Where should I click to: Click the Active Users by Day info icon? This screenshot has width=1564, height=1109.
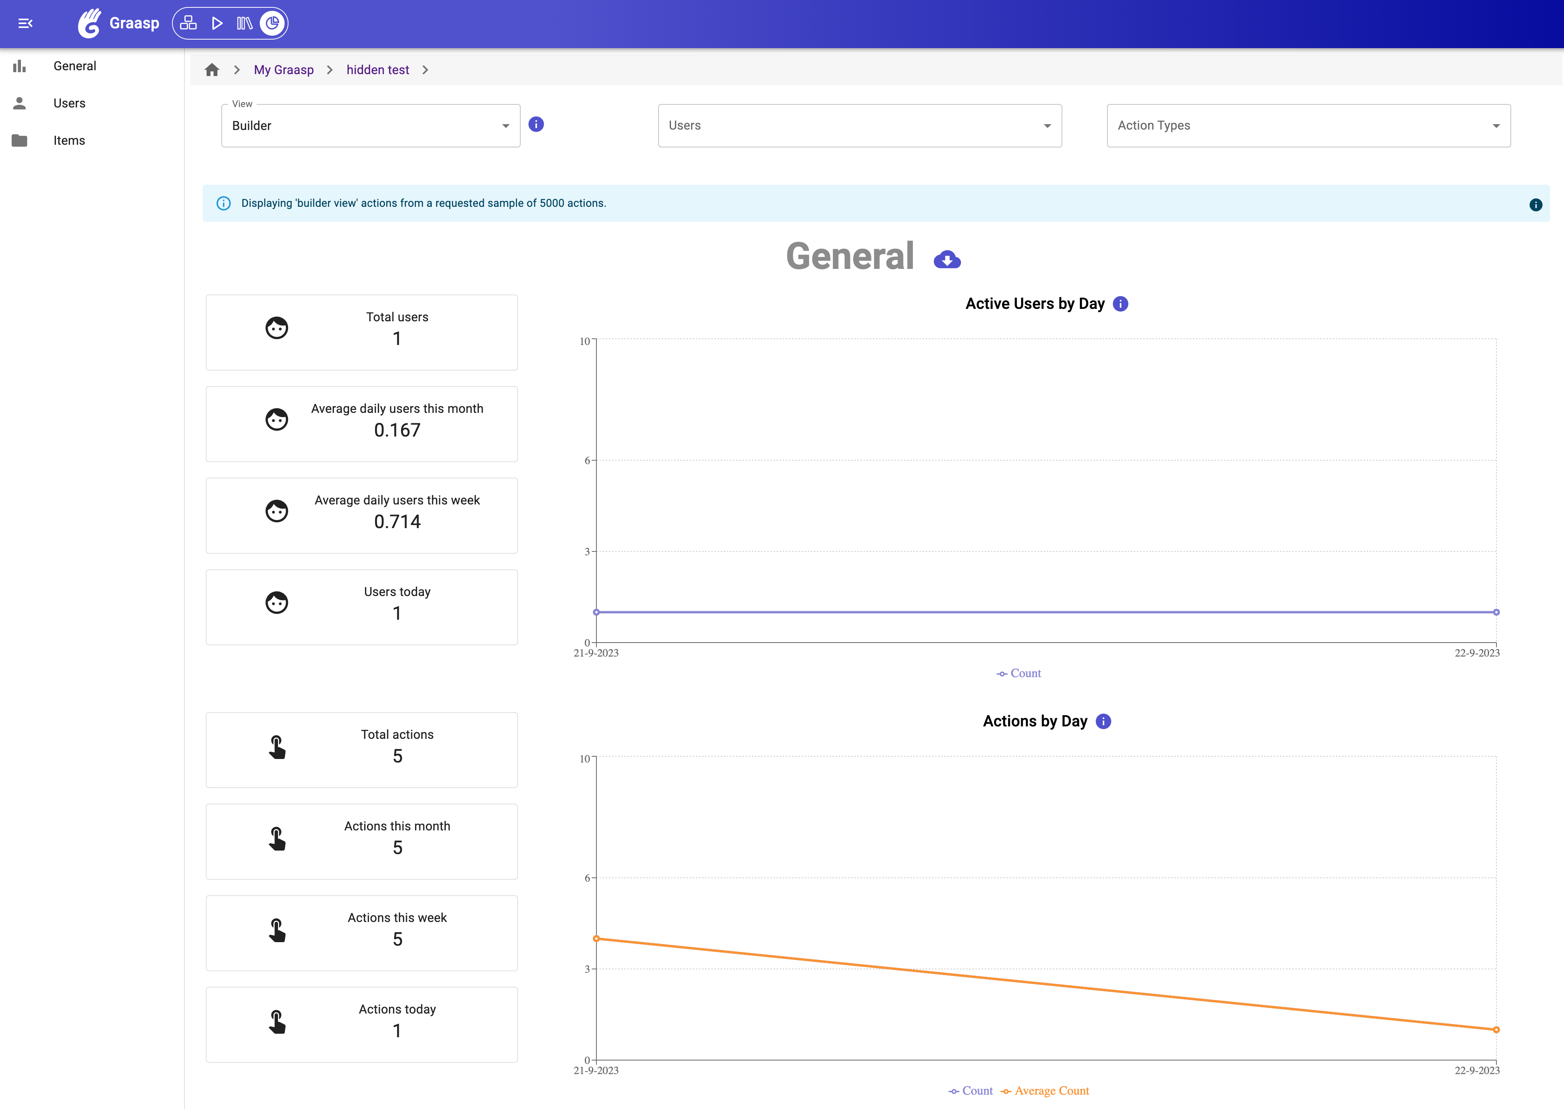coord(1121,304)
